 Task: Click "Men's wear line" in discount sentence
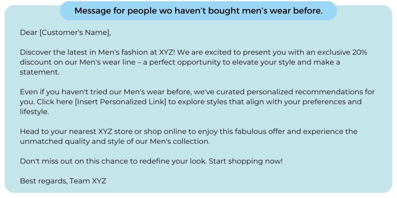coord(107,62)
